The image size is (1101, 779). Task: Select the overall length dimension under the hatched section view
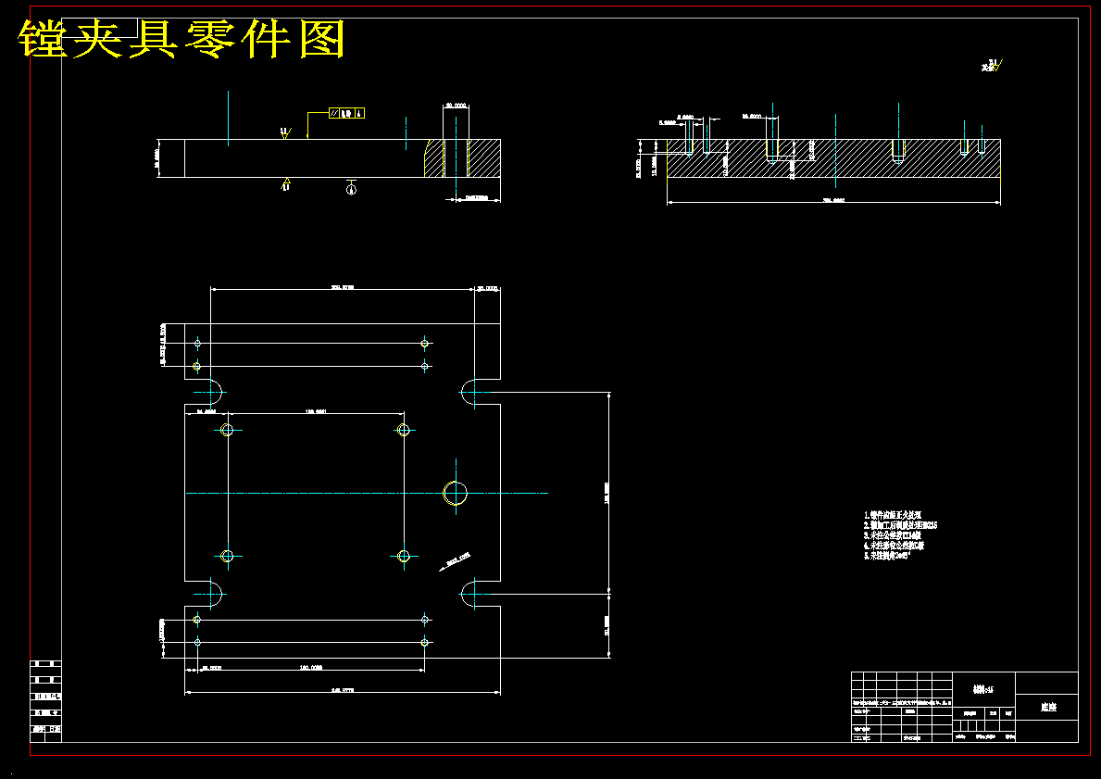click(x=833, y=202)
